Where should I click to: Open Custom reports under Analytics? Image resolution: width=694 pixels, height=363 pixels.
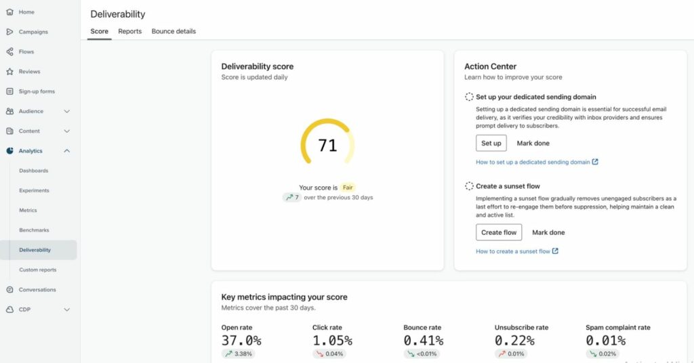coord(38,270)
